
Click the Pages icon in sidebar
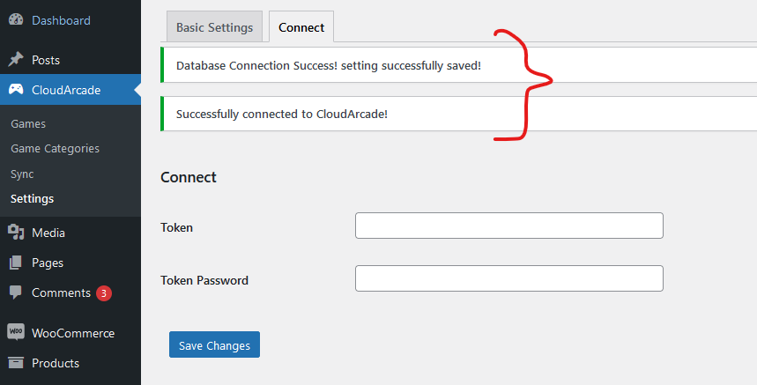16,263
